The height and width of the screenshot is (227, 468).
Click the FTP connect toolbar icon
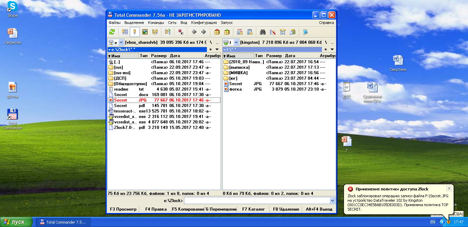(240, 32)
